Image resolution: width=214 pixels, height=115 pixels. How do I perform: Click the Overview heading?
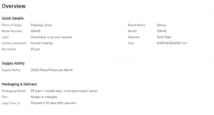[x=14, y=6]
